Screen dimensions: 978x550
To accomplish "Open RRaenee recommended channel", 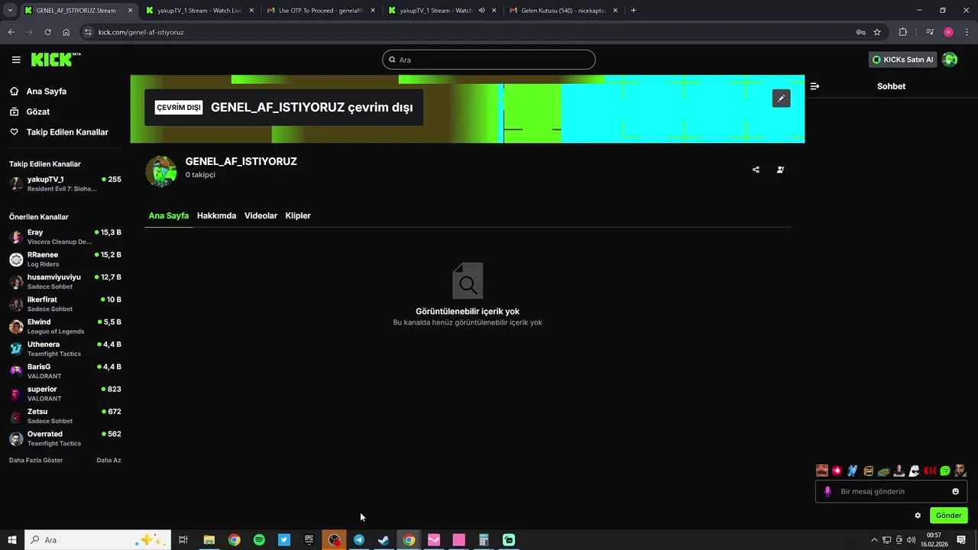I will tap(65, 259).
